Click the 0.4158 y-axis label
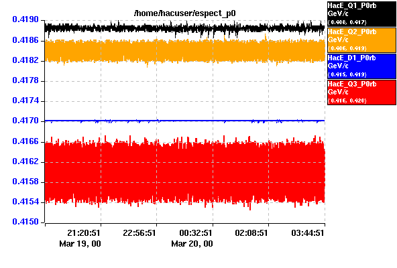This screenshot has height=268, width=397. (25, 182)
